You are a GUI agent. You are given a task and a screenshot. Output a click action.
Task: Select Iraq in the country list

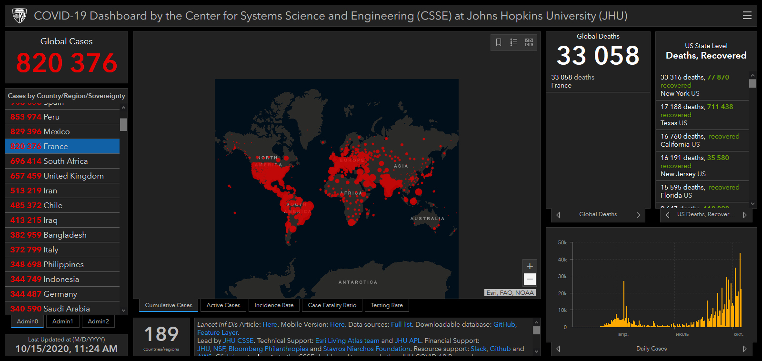[x=62, y=220]
